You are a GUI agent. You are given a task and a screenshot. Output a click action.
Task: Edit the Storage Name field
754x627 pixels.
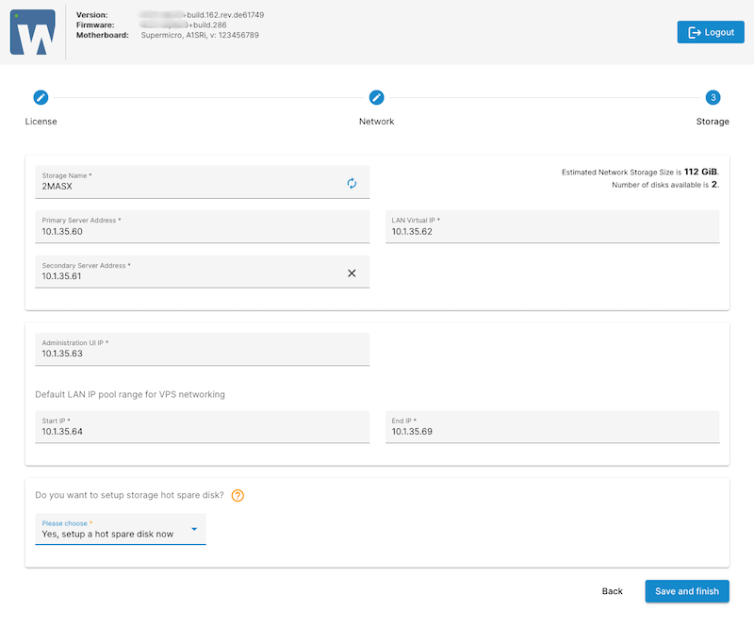[x=188, y=187]
